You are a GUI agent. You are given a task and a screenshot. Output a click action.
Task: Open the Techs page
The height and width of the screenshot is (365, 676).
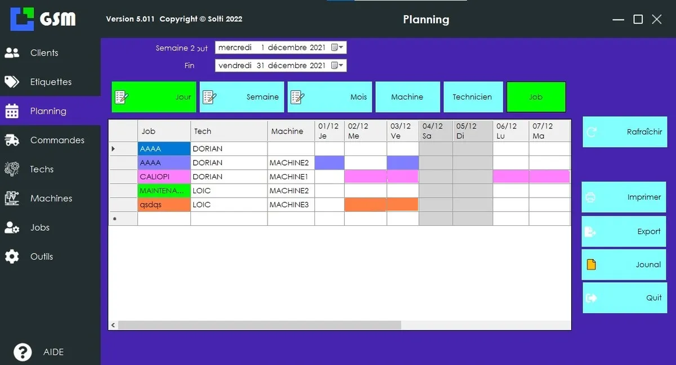(x=50, y=169)
